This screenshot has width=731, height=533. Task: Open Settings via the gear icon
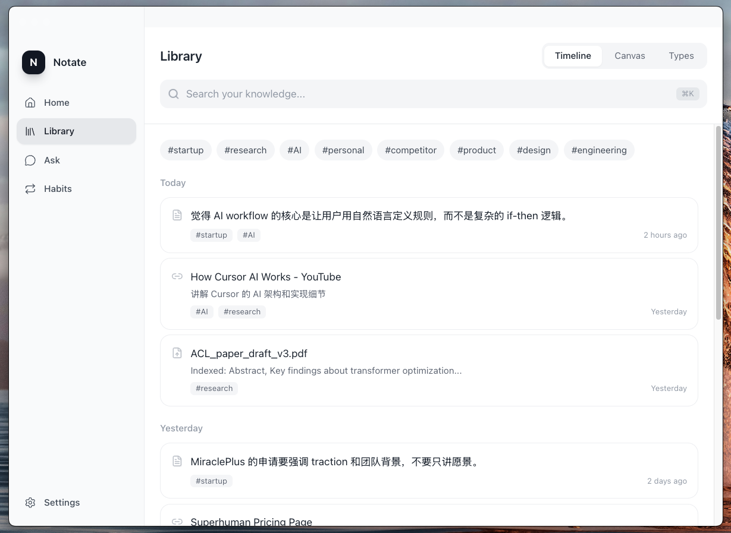pyautogui.click(x=30, y=503)
